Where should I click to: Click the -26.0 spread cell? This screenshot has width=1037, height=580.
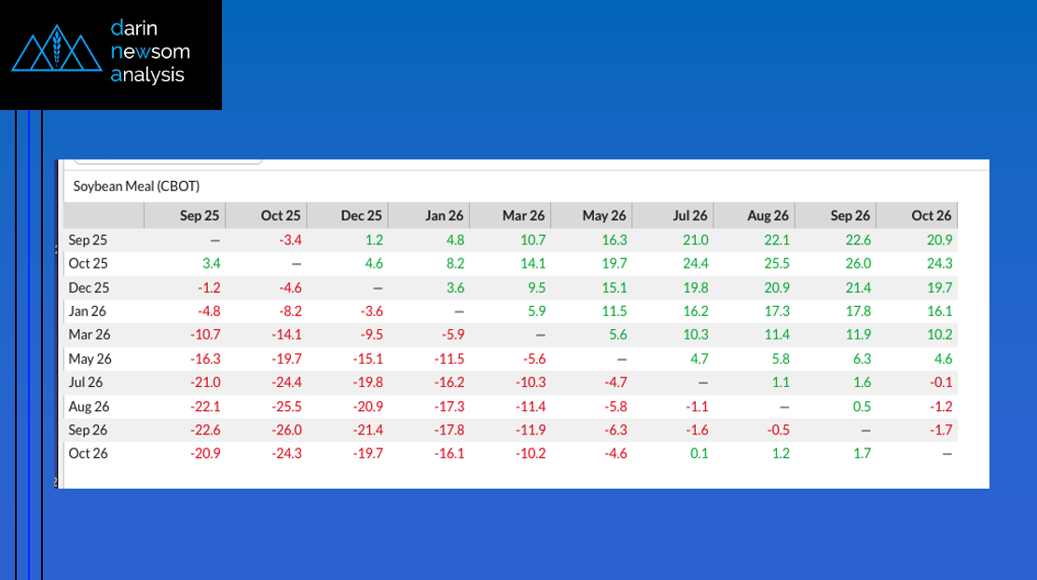pos(285,429)
